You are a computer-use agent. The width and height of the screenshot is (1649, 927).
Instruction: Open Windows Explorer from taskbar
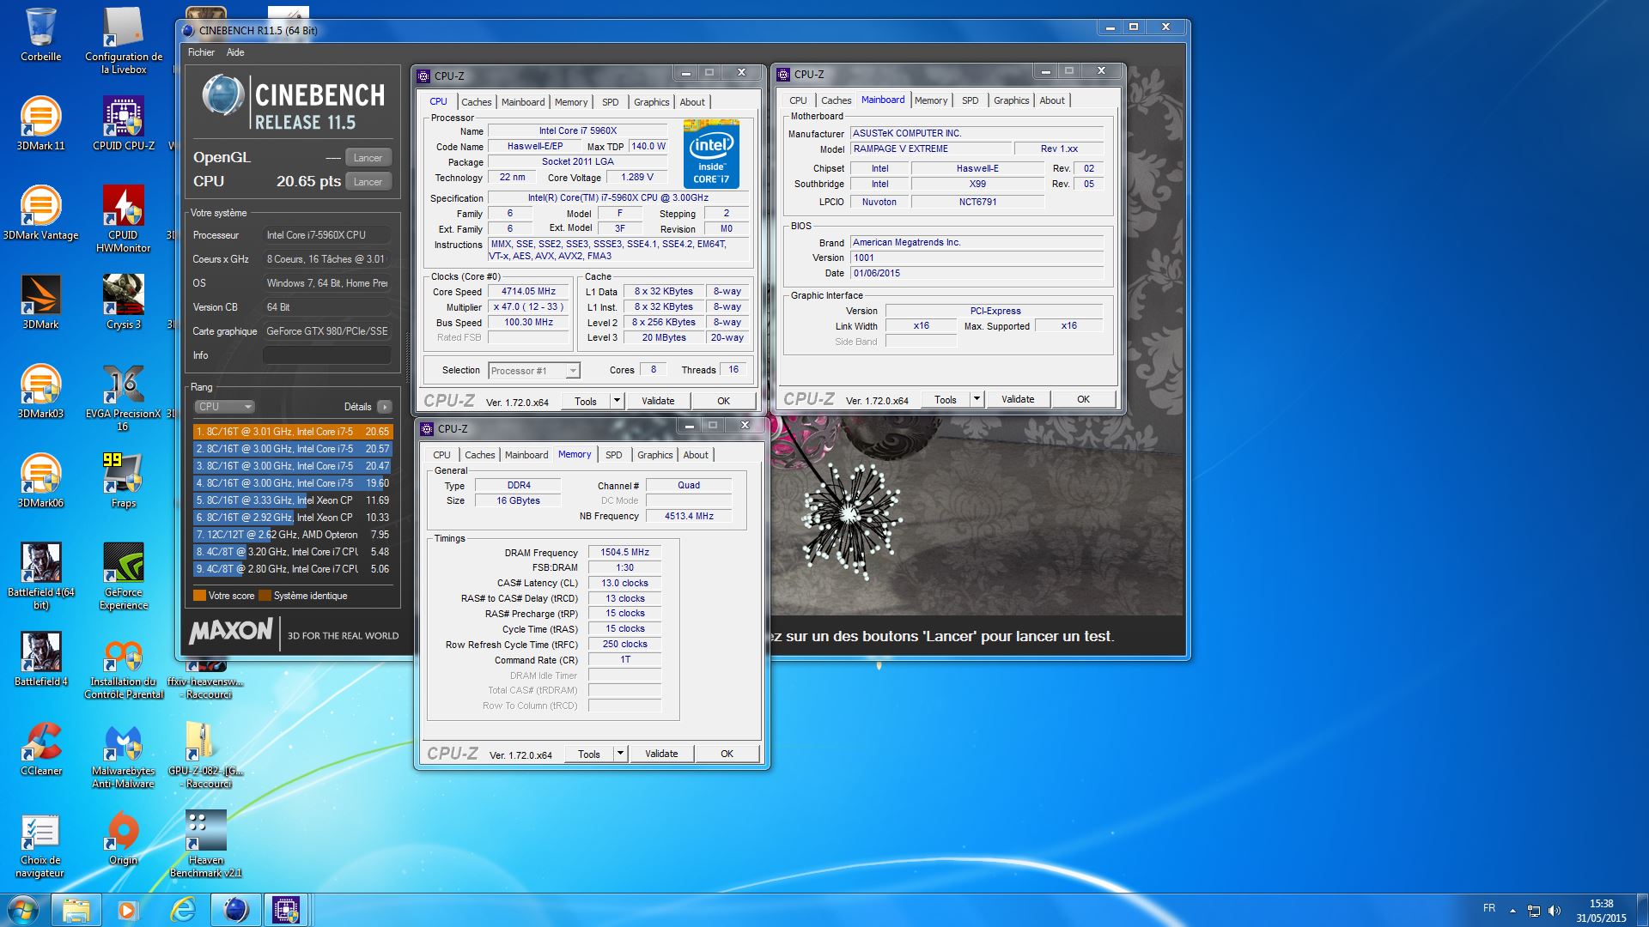(x=76, y=910)
